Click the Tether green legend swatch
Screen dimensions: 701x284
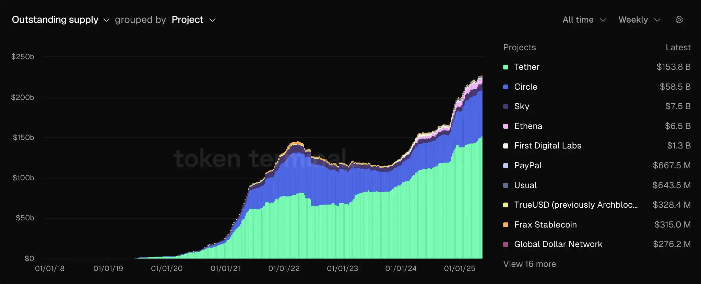click(x=506, y=67)
